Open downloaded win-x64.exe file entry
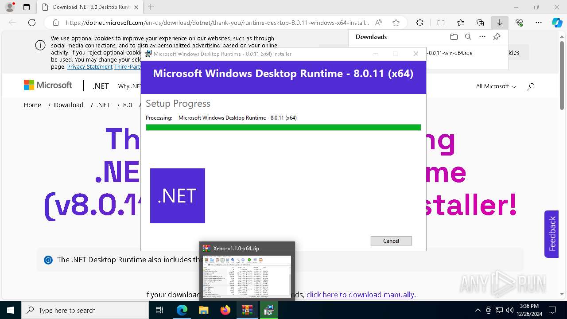This screenshot has height=319, width=567. [x=450, y=53]
